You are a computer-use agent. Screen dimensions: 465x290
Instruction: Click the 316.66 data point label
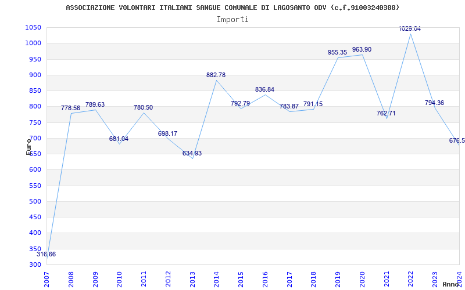click(46, 254)
